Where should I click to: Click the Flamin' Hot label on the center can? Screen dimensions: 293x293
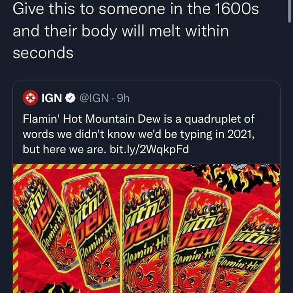[x=146, y=248]
